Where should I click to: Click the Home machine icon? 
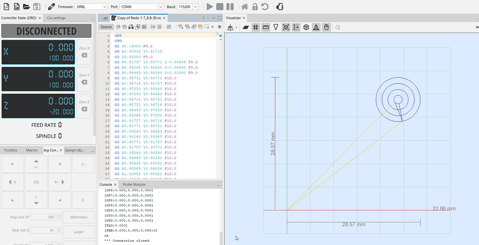(244, 7)
